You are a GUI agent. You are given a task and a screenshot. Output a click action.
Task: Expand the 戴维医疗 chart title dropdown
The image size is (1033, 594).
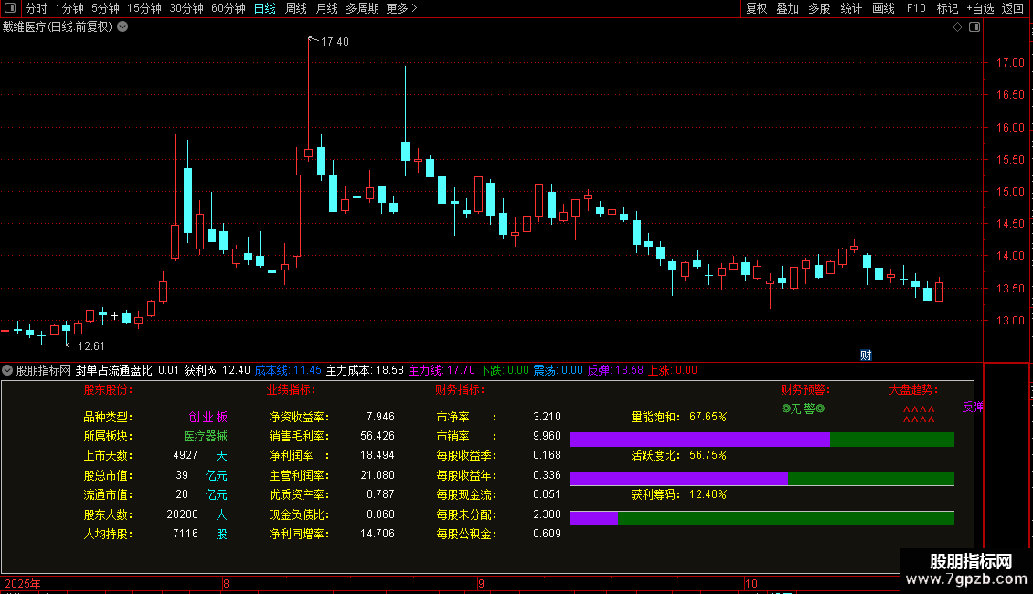[123, 27]
